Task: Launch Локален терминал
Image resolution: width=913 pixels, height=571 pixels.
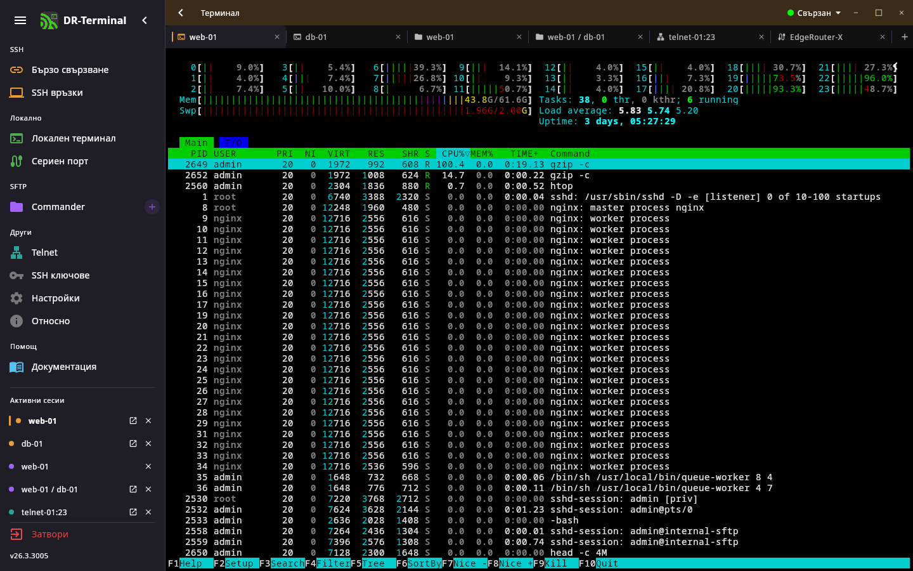Action: pyautogui.click(x=82, y=138)
